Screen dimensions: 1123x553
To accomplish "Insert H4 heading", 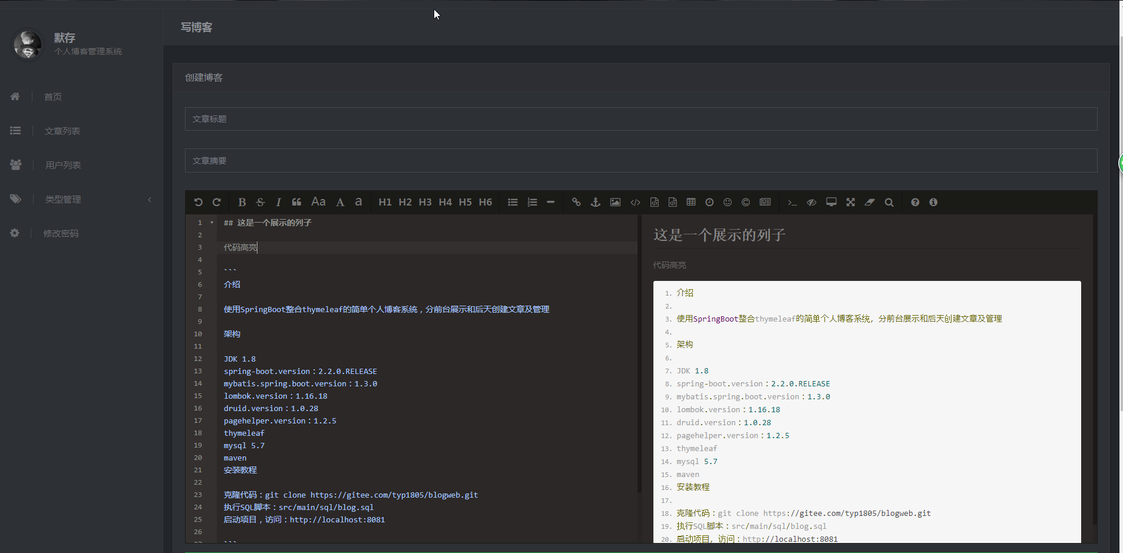I will tap(445, 202).
